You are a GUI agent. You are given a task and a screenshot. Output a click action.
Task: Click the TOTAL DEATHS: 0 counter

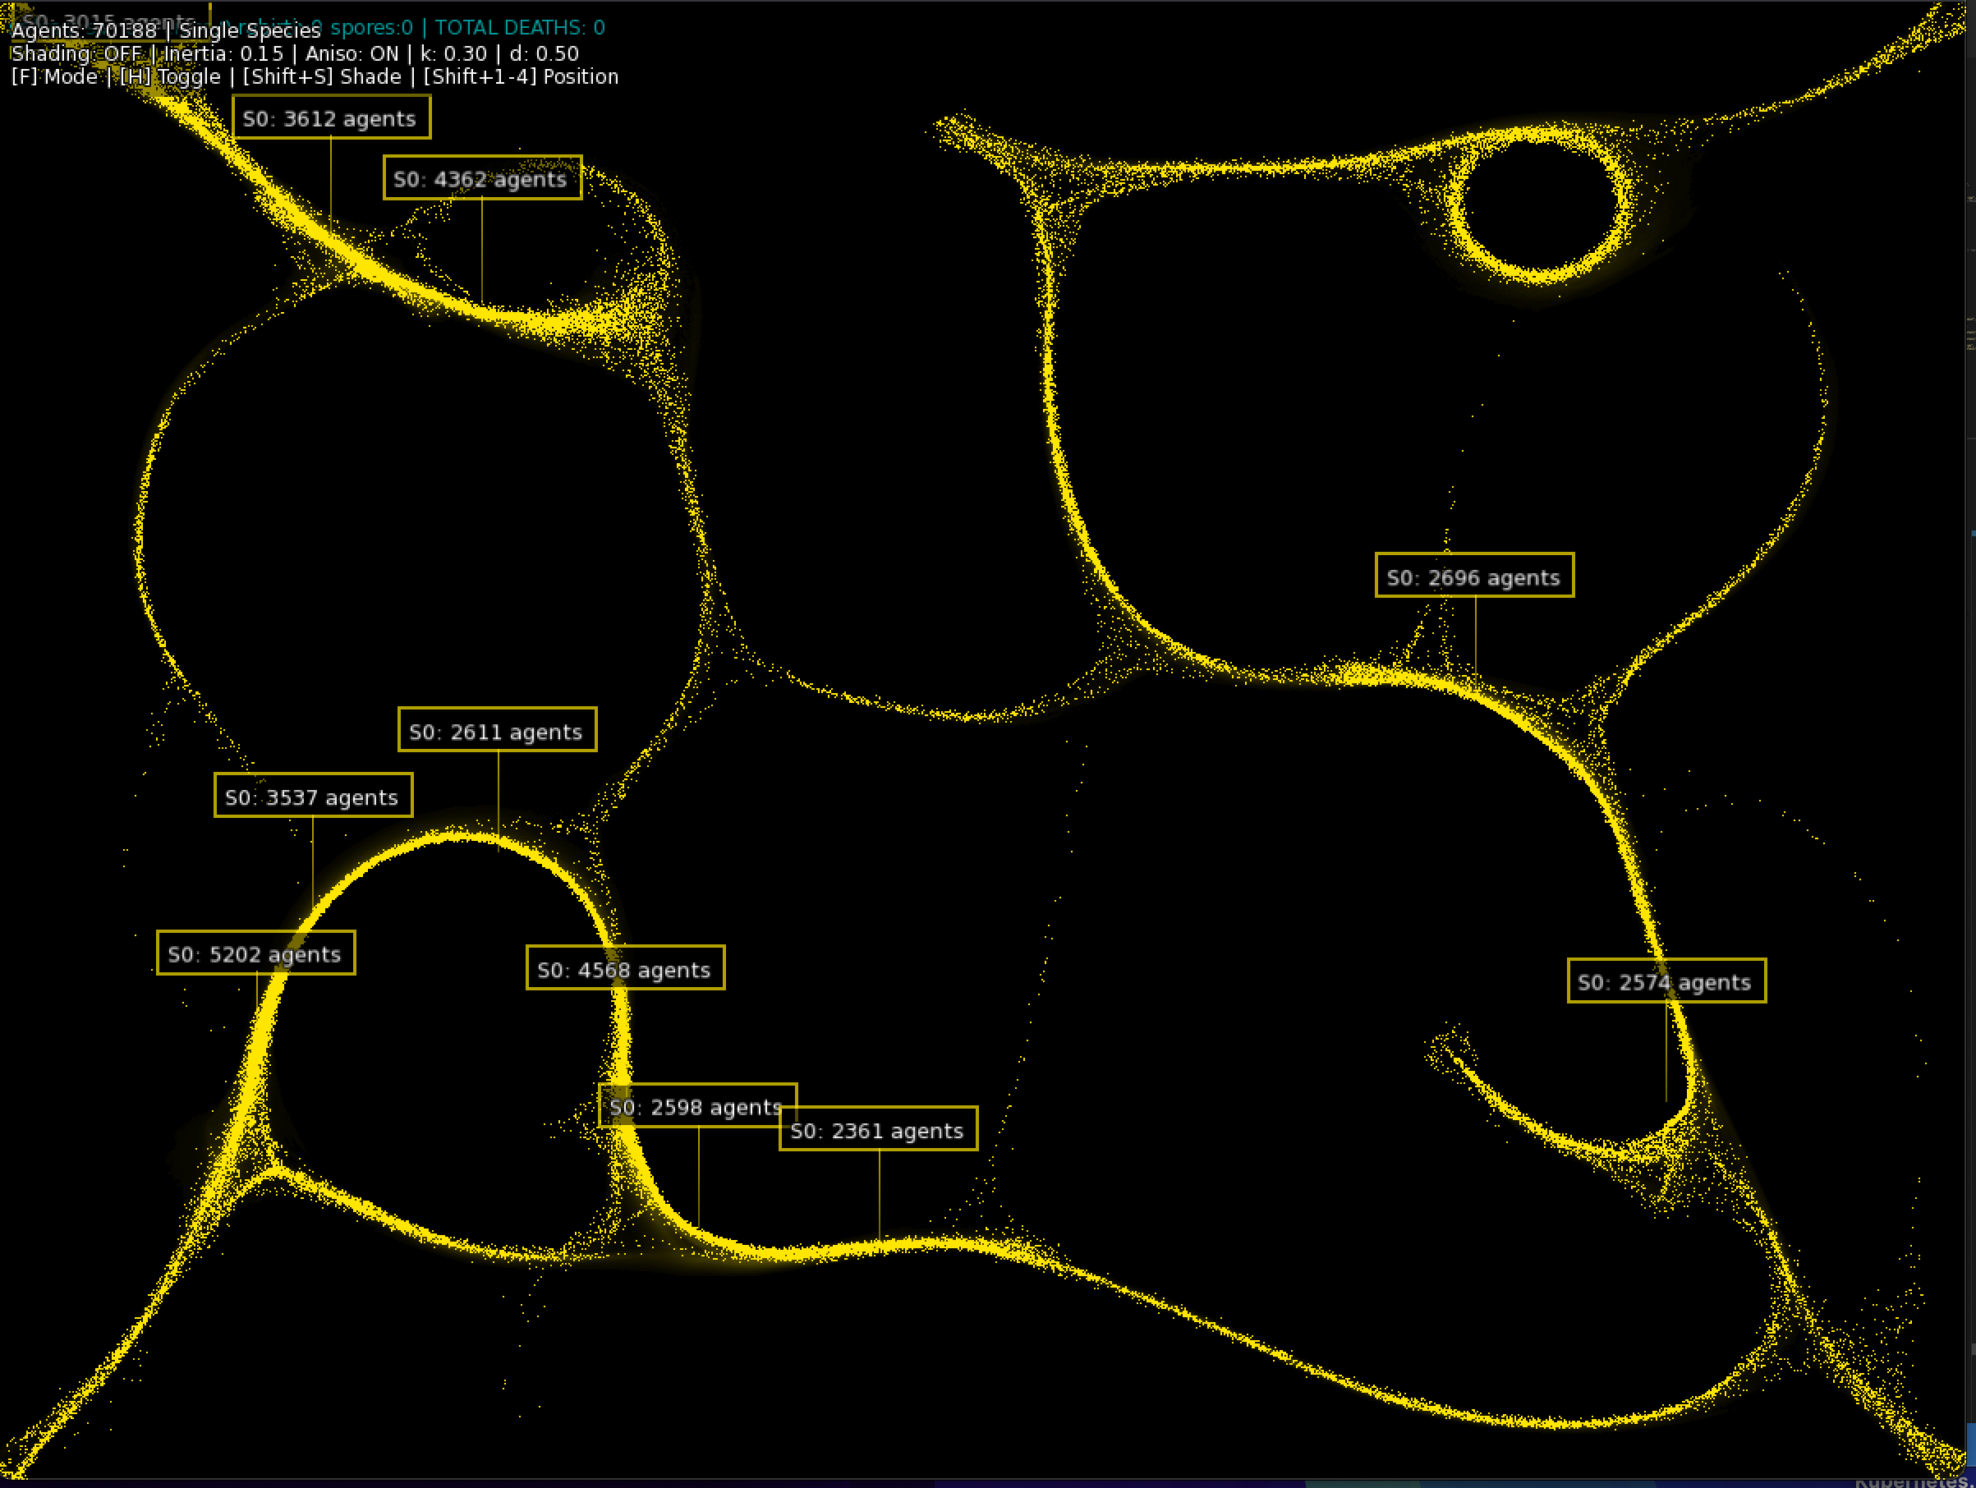[518, 27]
